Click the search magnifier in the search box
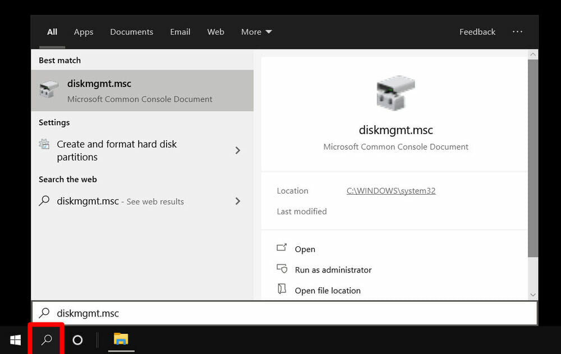561x354 pixels. point(44,313)
